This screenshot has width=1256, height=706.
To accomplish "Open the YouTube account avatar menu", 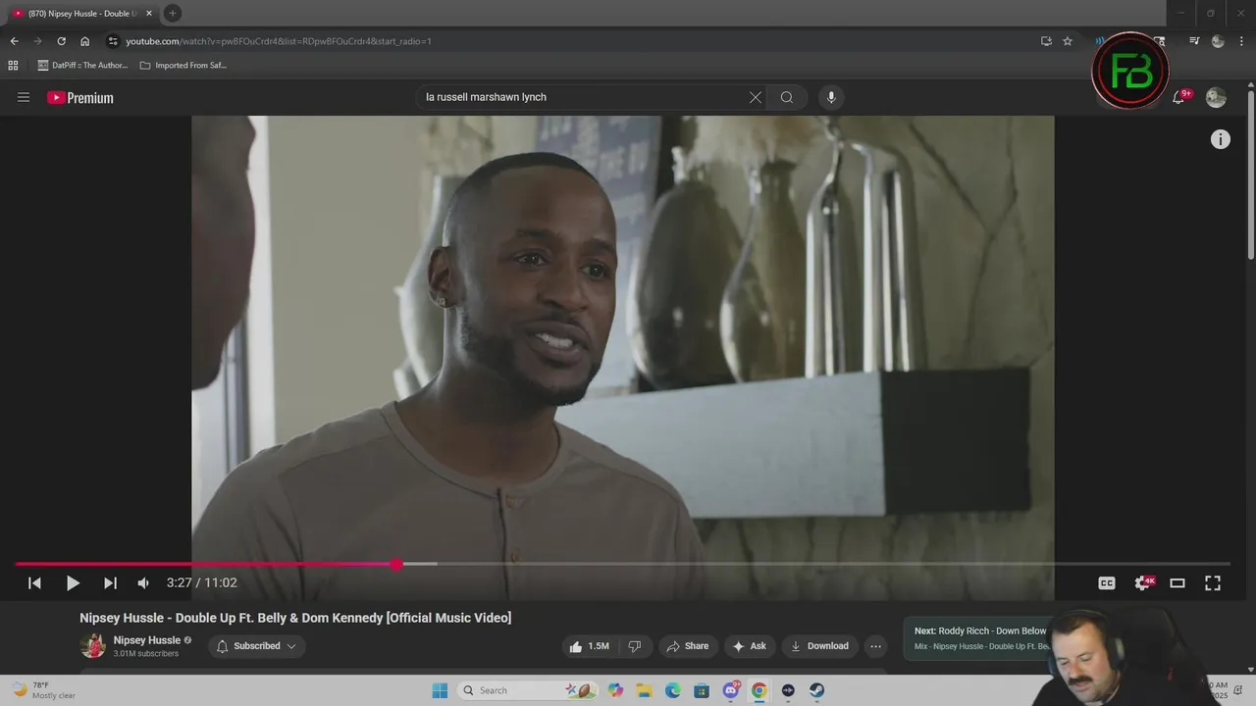I will (x=1216, y=97).
